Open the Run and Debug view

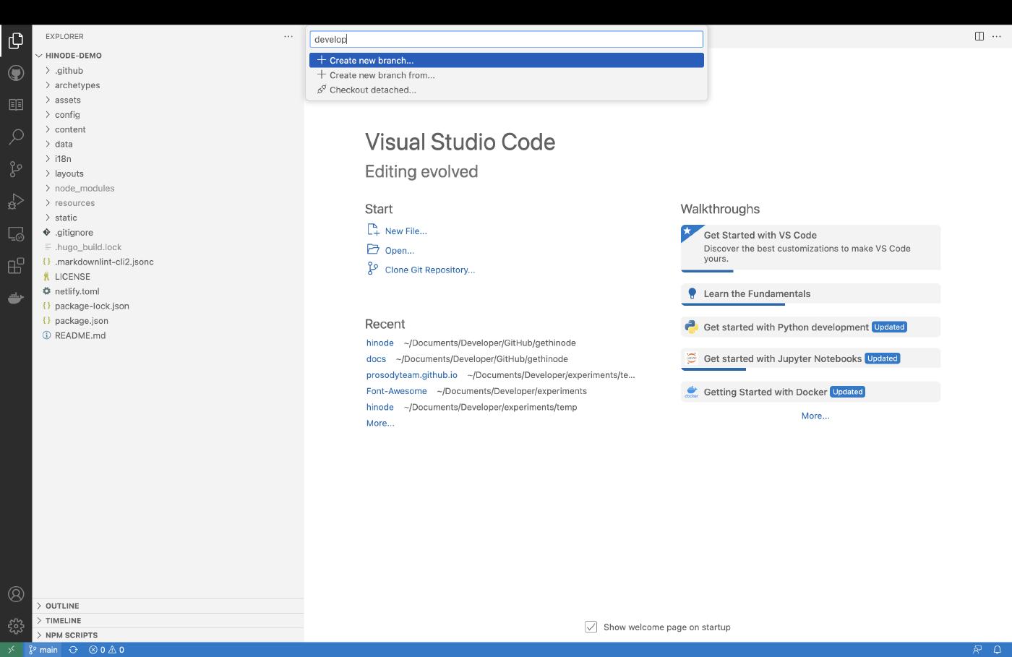pos(16,202)
